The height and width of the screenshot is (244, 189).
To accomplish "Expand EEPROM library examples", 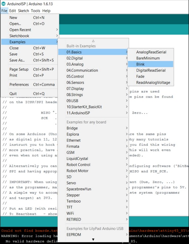I will [x=93, y=234].
